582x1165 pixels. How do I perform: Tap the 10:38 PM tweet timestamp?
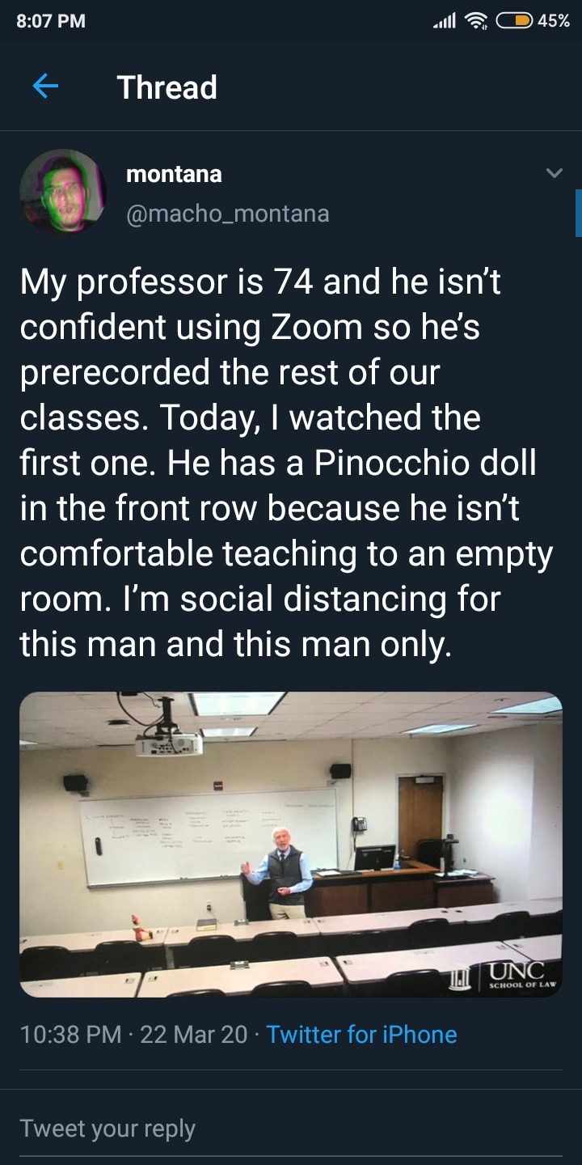tap(71, 1034)
